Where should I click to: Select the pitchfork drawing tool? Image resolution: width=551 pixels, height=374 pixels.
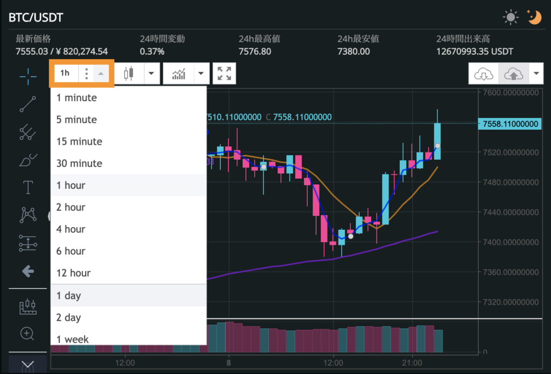pos(28,132)
